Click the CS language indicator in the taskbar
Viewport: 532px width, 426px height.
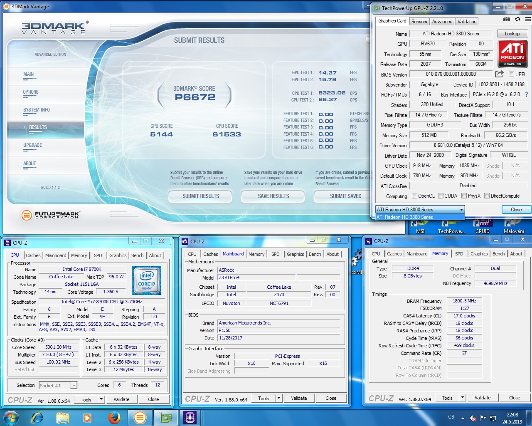pos(451,416)
